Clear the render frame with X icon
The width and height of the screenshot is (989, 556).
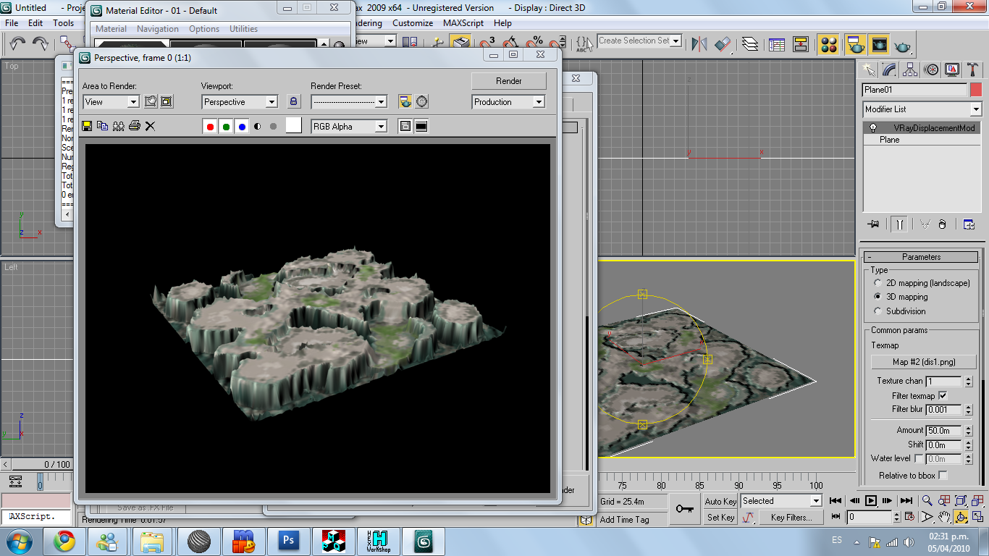(x=150, y=126)
